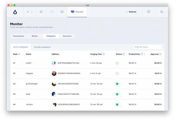
Task: Show the Productivity info tooltip icon
Action: click(142, 54)
